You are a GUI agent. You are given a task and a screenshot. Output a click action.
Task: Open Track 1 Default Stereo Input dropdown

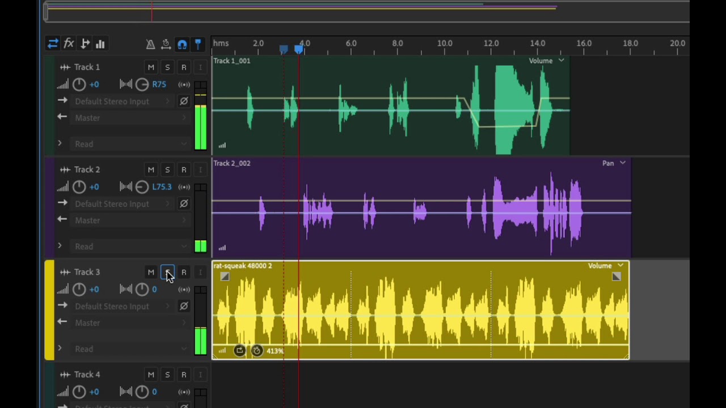(x=121, y=101)
